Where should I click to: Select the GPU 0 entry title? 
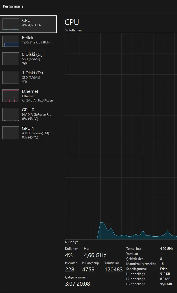coord(28,110)
